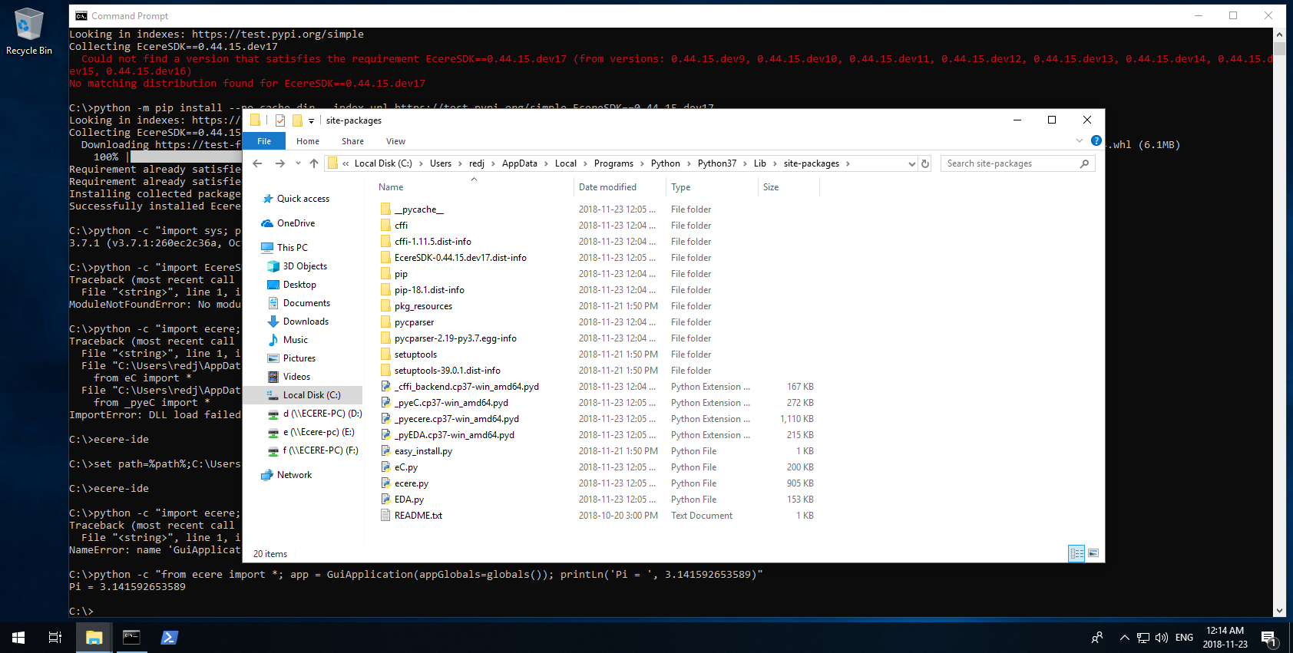This screenshot has width=1293, height=653.
Task: Open Customize Quick Access Toolbar dropdown
Action: tap(311, 120)
